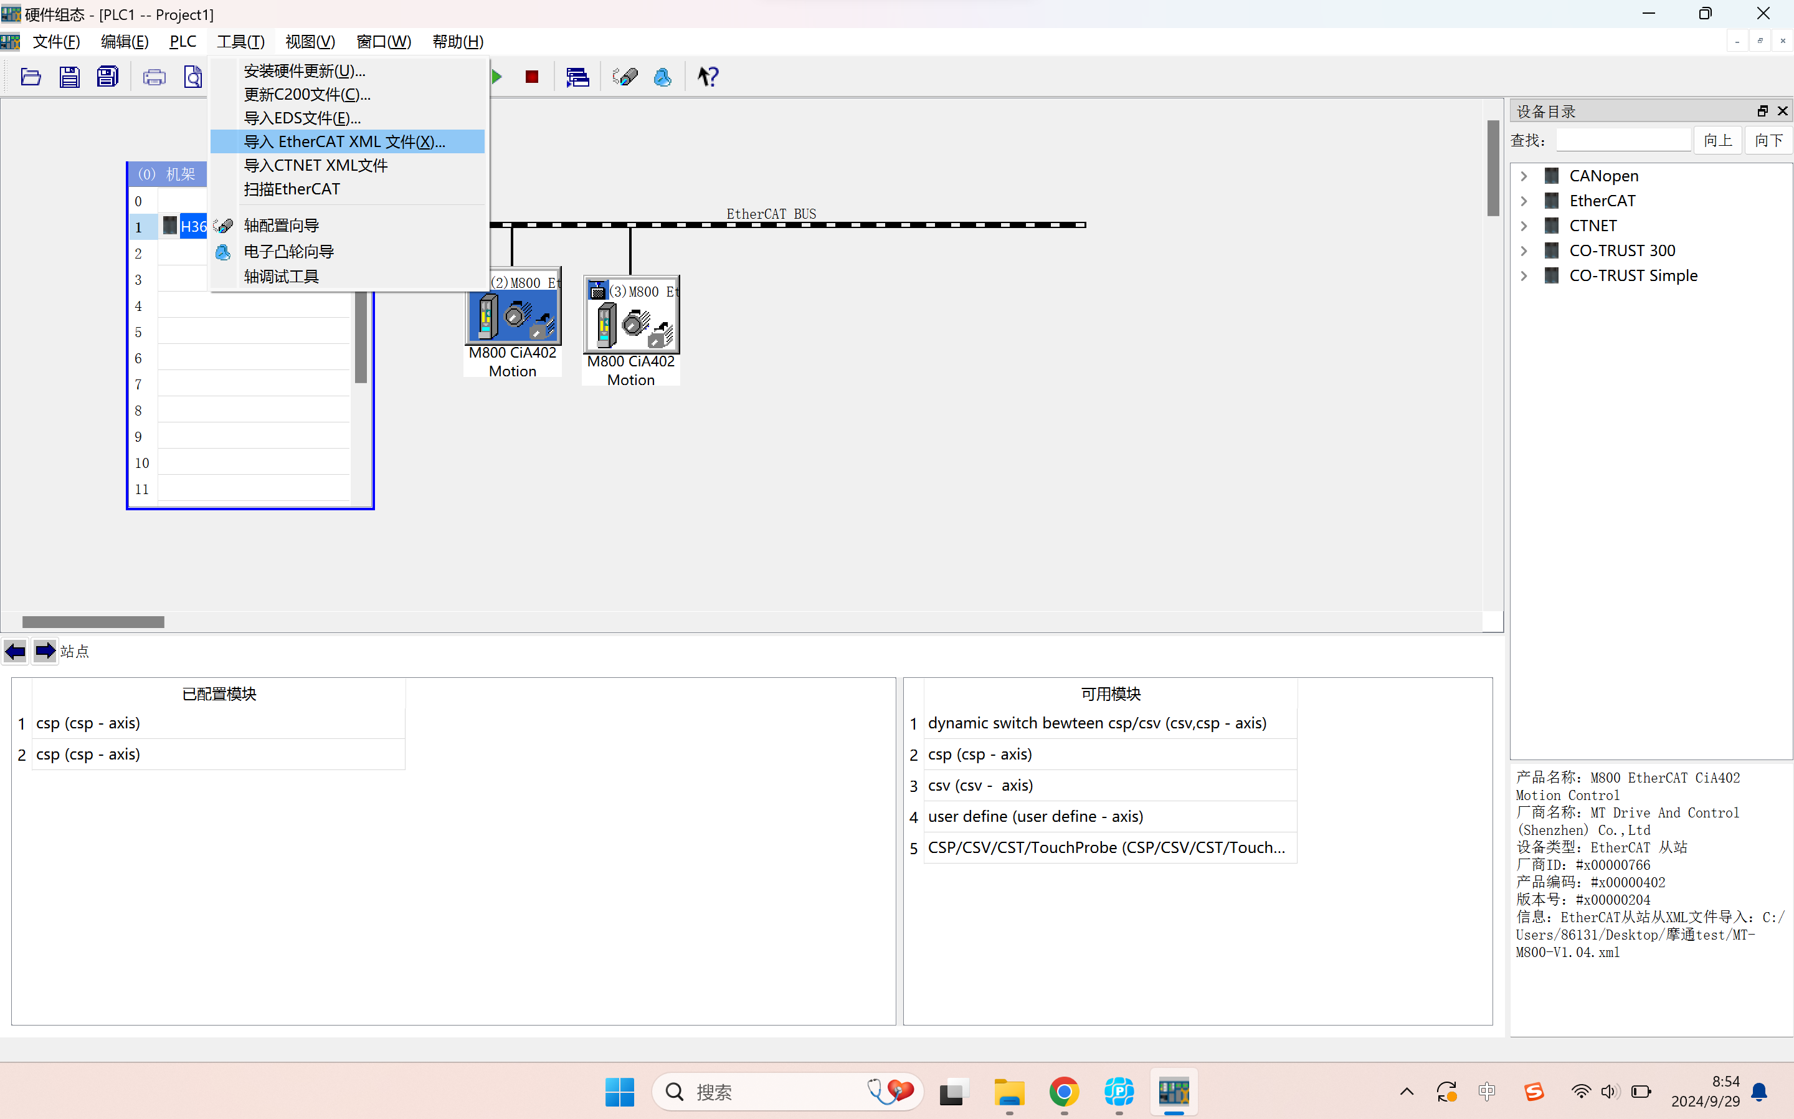Click the 向下 search-down button
The width and height of the screenshot is (1794, 1119).
pyautogui.click(x=1769, y=141)
